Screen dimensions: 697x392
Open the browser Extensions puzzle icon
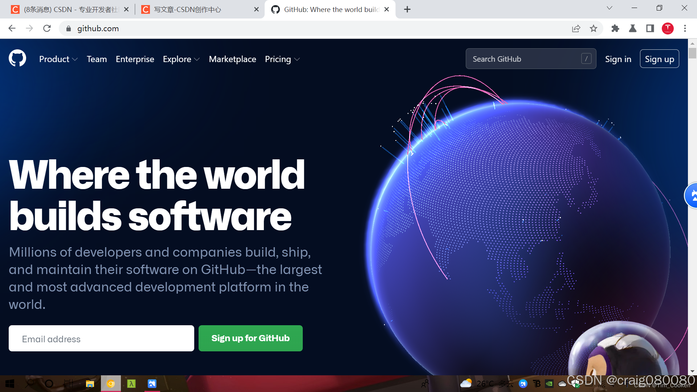[x=615, y=28]
